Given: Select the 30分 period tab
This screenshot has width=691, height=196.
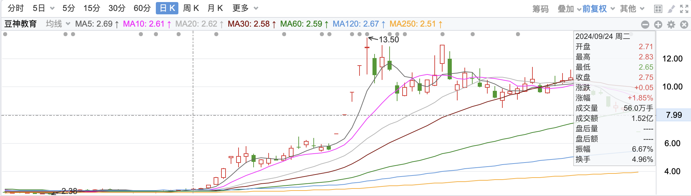Looking at the screenshot, I should pyautogui.click(x=117, y=8).
